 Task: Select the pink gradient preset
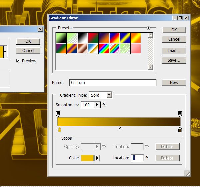click(136, 48)
